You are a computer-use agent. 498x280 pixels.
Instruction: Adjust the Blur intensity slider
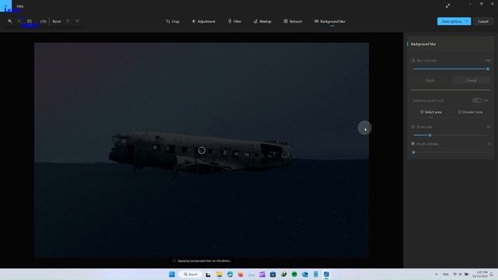[x=451, y=69]
